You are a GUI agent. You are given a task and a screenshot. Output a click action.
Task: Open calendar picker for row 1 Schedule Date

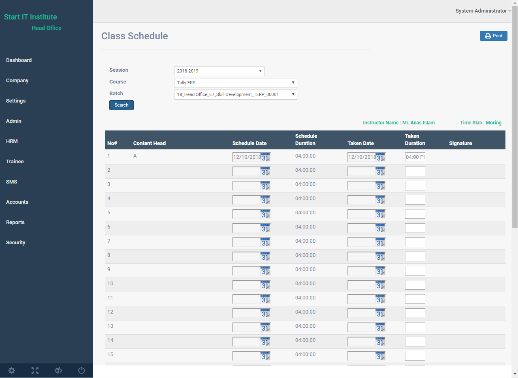coord(265,157)
